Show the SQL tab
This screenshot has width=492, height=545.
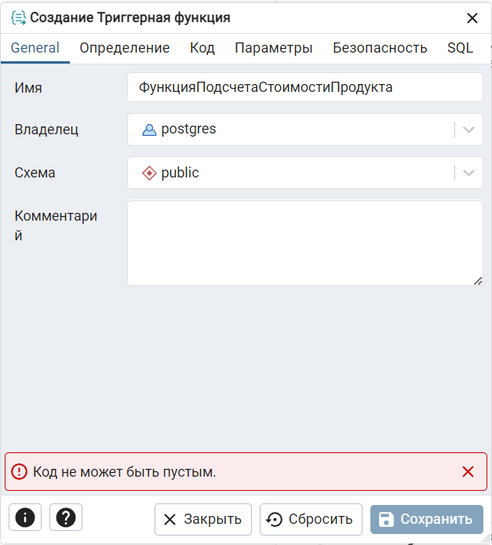[460, 48]
